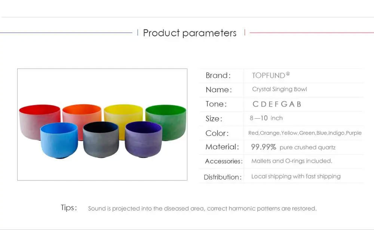Click the blue singing bowl
The image size is (374, 230).
tap(59, 140)
